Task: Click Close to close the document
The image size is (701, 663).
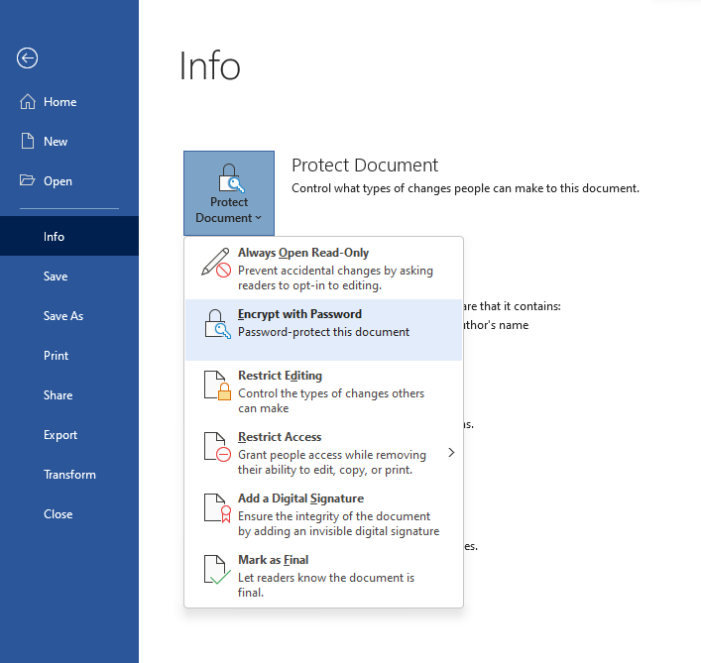Action: click(x=58, y=514)
